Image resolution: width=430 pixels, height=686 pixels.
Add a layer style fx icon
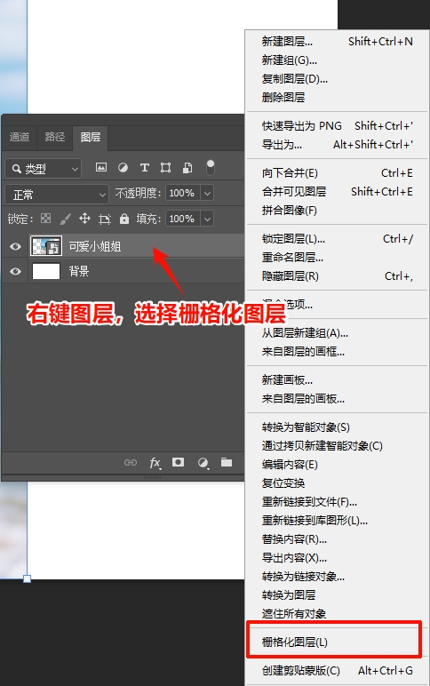click(x=155, y=463)
